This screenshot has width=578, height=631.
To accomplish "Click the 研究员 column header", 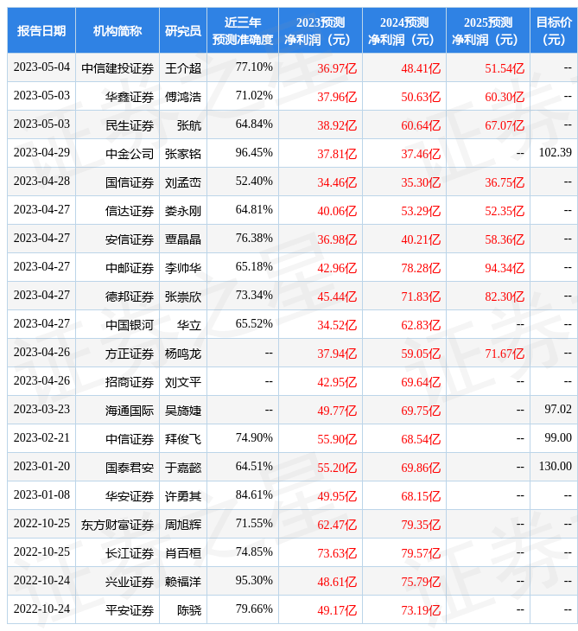I will 183,31.
